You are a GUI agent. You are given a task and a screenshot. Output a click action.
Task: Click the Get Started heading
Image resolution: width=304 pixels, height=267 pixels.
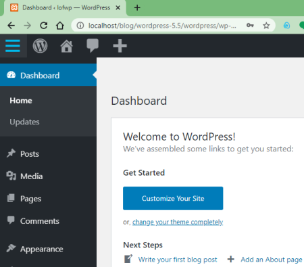click(144, 172)
